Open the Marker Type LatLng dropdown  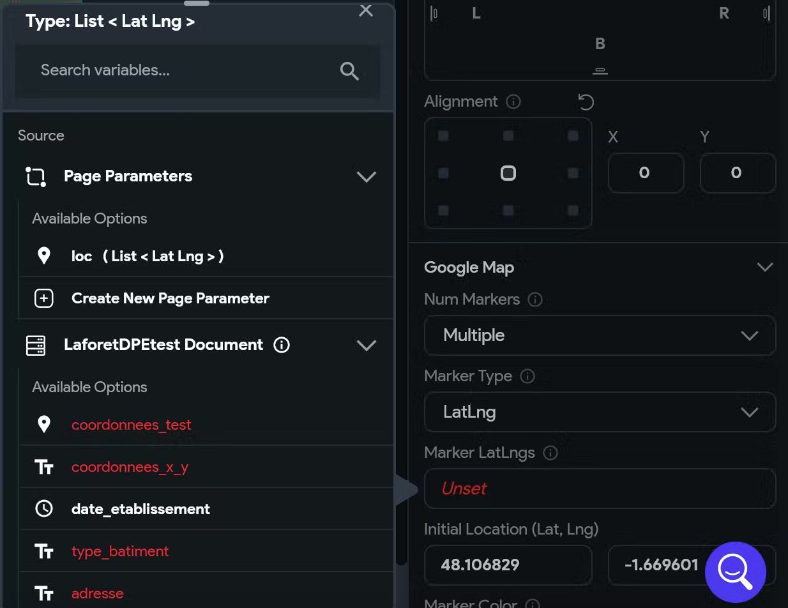600,412
